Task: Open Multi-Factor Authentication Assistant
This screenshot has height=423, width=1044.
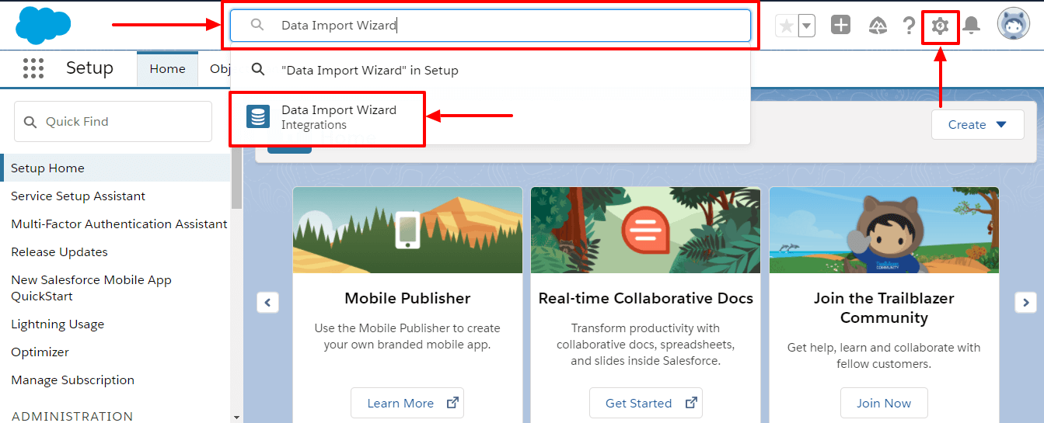Action: coord(119,224)
